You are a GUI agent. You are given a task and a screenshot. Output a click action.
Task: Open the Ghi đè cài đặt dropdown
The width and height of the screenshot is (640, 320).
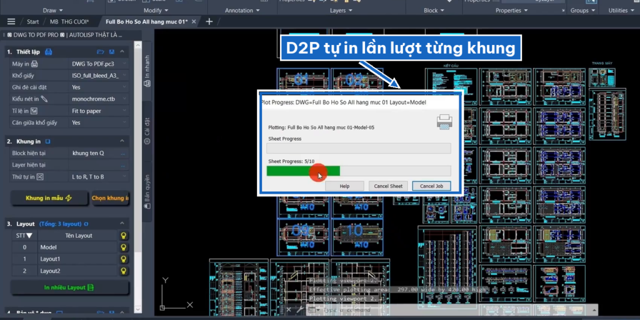tap(99, 87)
